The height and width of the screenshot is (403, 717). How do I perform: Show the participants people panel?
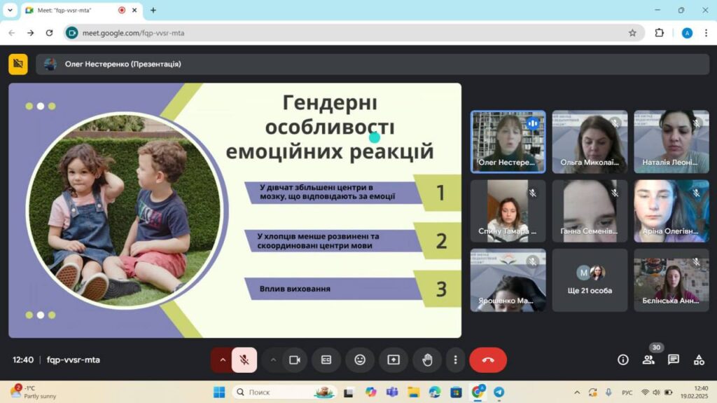pos(648,360)
